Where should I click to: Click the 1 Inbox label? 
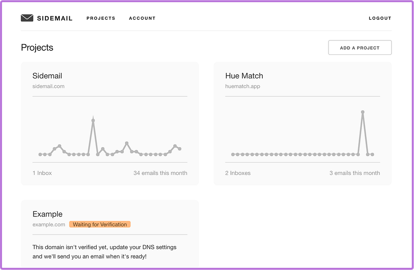pos(42,173)
